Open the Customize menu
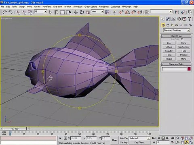 [x=115, y=6]
